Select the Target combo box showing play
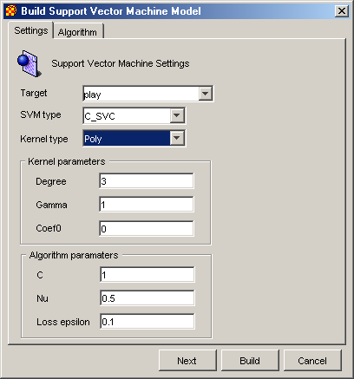The width and height of the screenshot is (354, 379). [x=147, y=94]
